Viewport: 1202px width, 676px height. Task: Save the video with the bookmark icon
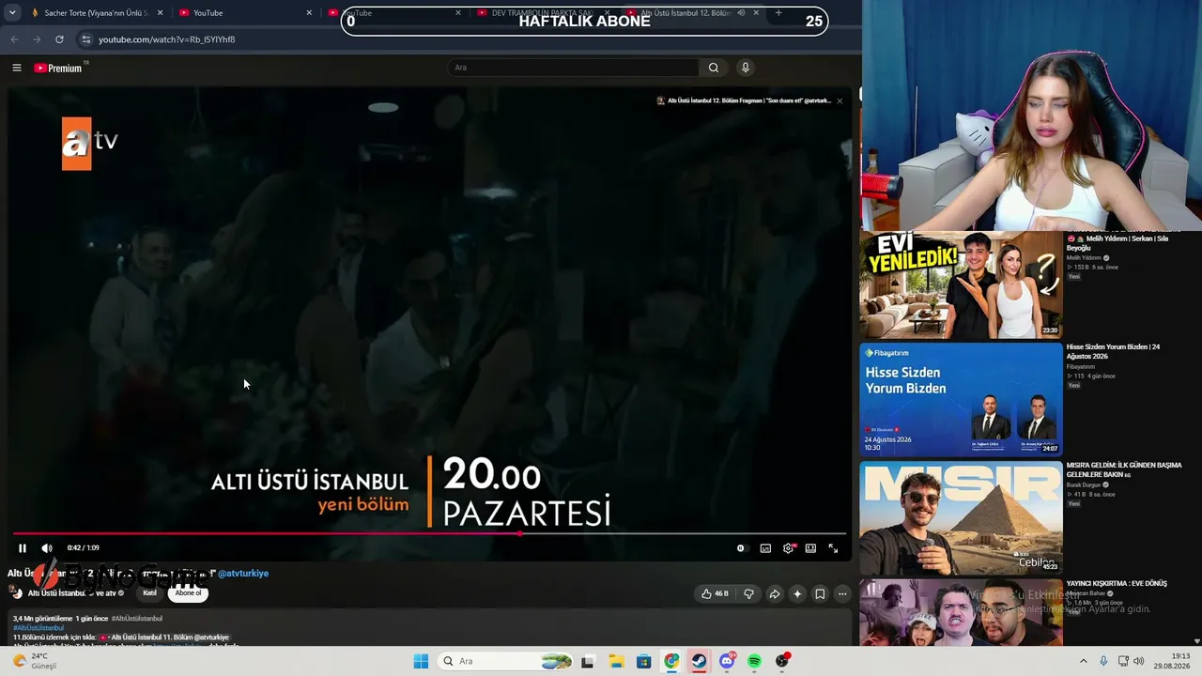pos(820,594)
